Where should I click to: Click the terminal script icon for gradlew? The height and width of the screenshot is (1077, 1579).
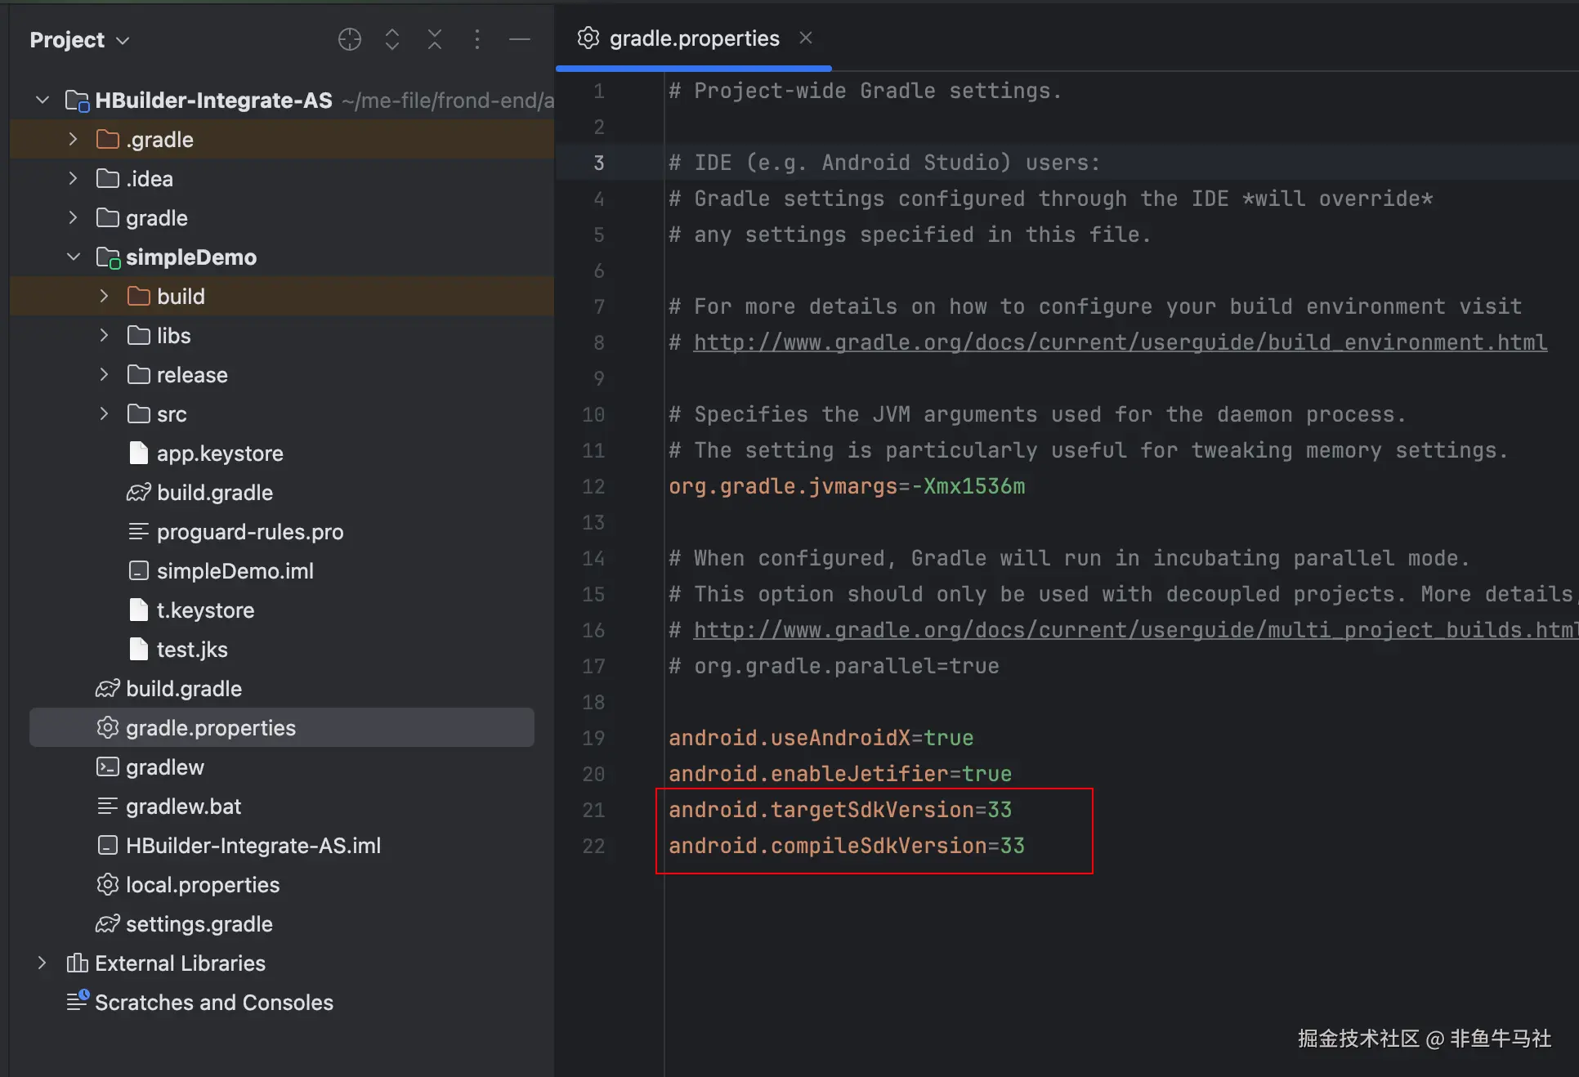108,767
